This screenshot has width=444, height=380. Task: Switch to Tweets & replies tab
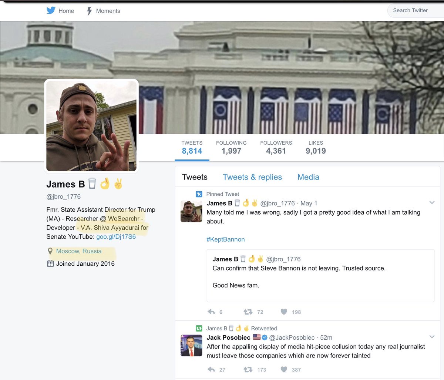[252, 177]
